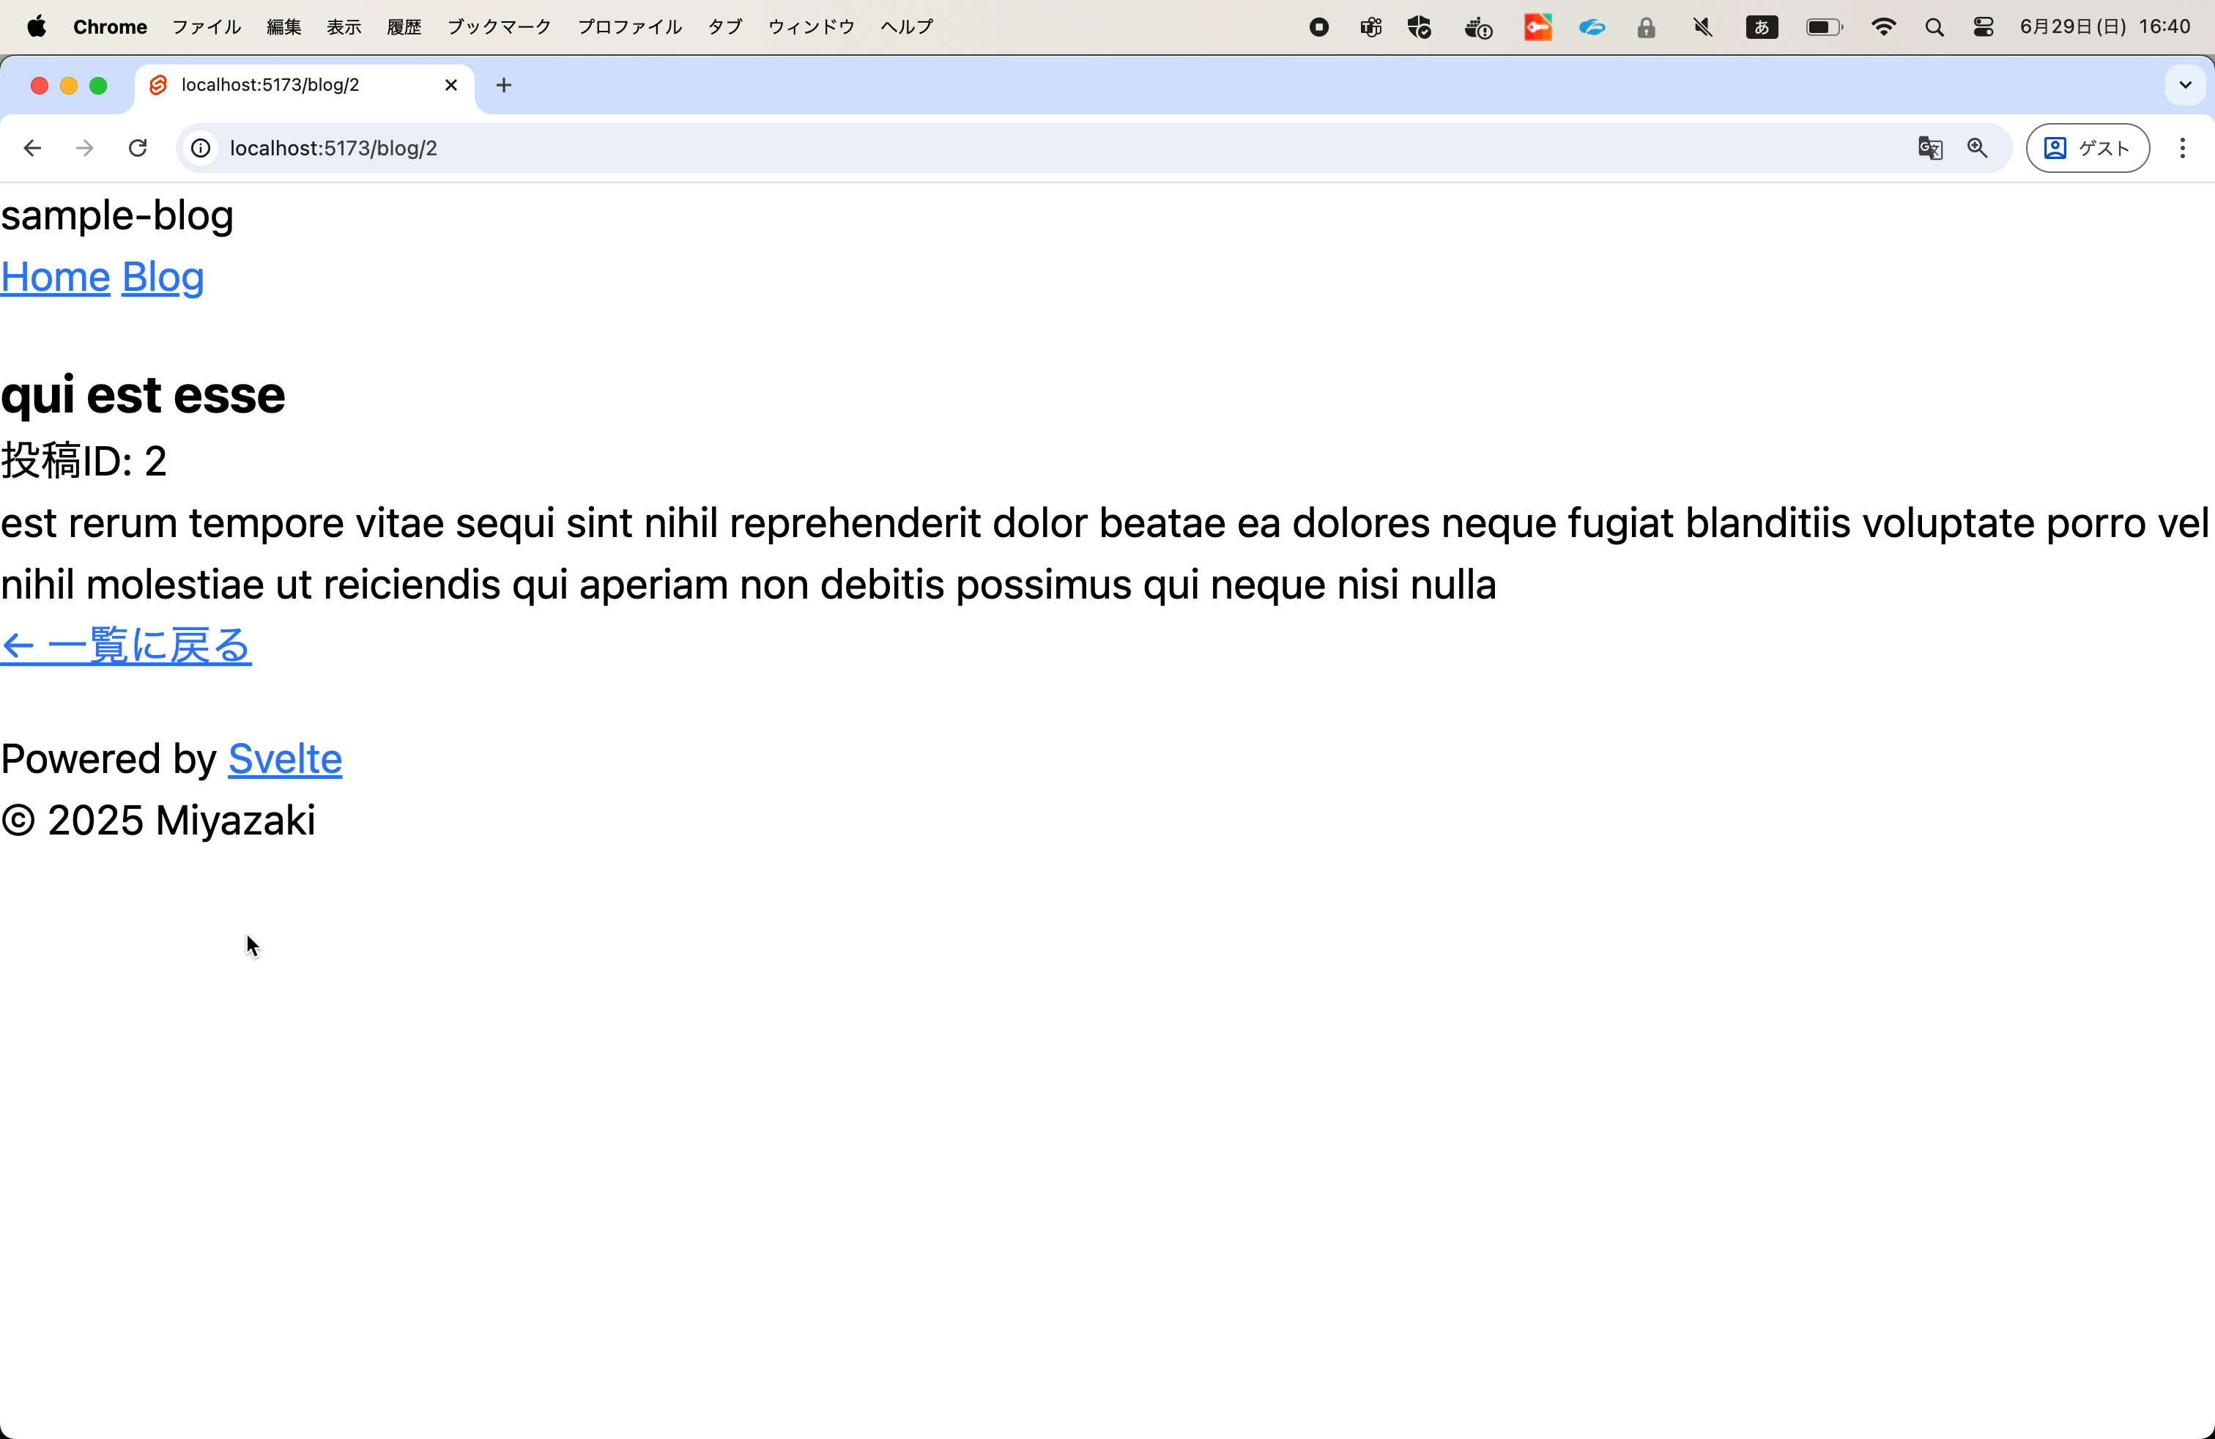Open a new tab with plus button
This screenshot has height=1439, width=2215.
tap(503, 86)
